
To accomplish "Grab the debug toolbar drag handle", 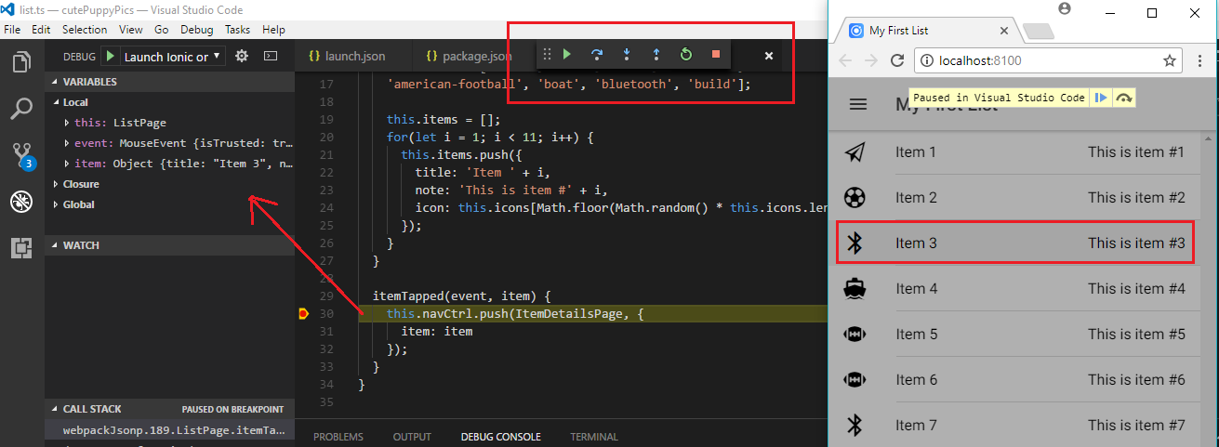I will tap(547, 55).
